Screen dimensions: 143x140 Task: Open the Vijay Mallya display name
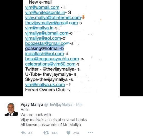tap(32, 104)
